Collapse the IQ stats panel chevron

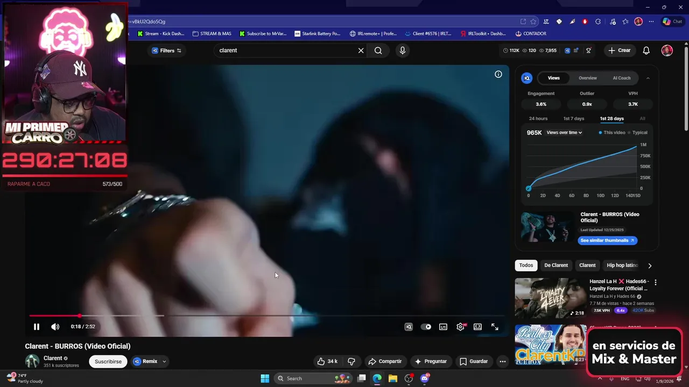[648, 78]
